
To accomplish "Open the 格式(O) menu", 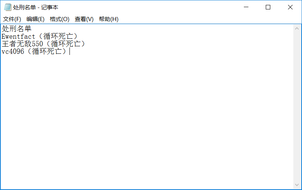I will 60,19.
